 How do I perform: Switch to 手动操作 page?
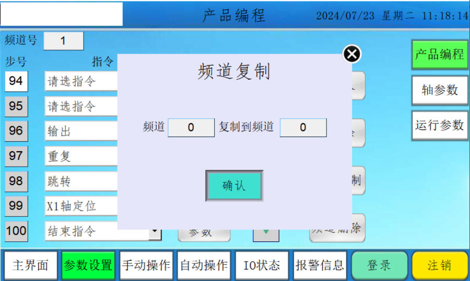click(x=146, y=265)
